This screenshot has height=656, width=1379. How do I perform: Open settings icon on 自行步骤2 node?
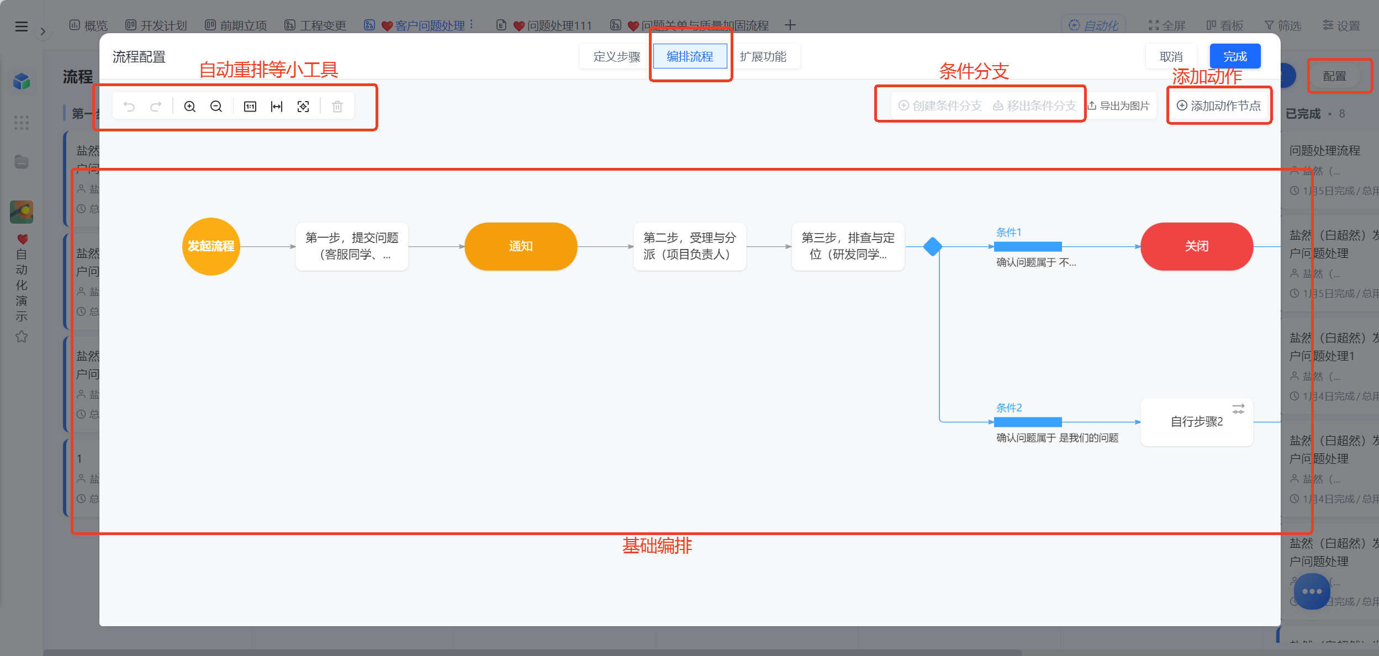pyautogui.click(x=1238, y=409)
